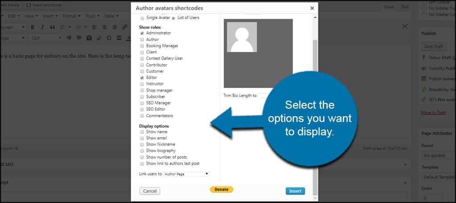The image size is (456, 203).
Task: Open the Tools menu in the editor
Action: [x=92, y=16]
